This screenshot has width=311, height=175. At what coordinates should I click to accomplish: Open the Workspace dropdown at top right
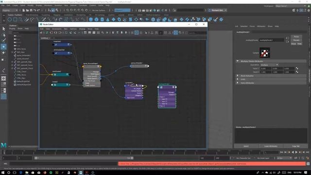[x=291, y=6]
